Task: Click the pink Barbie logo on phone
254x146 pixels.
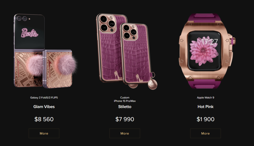Action: 30,33
